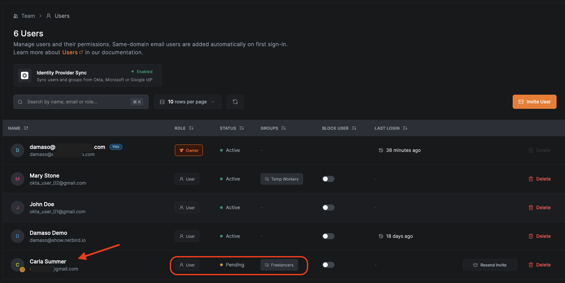This screenshot has height=283, width=565.
Task: Toggle block user switch for Damaso Demo
Action: pyautogui.click(x=328, y=236)
